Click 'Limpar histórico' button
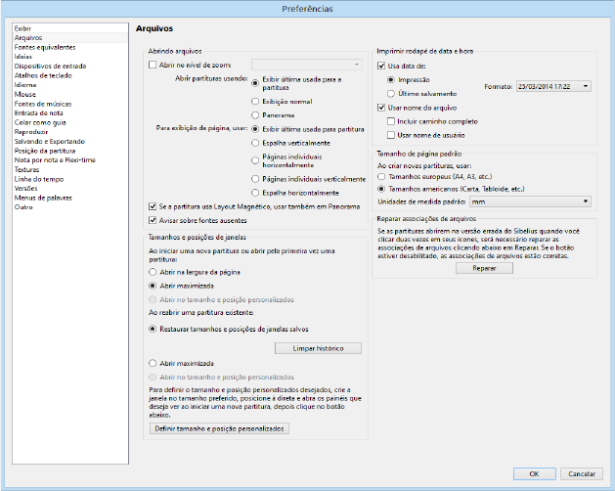This screenshot has width=615, height=491. tap(318, 348)
